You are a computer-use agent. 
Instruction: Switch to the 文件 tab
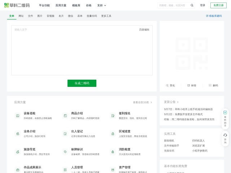tap(30, 16)
